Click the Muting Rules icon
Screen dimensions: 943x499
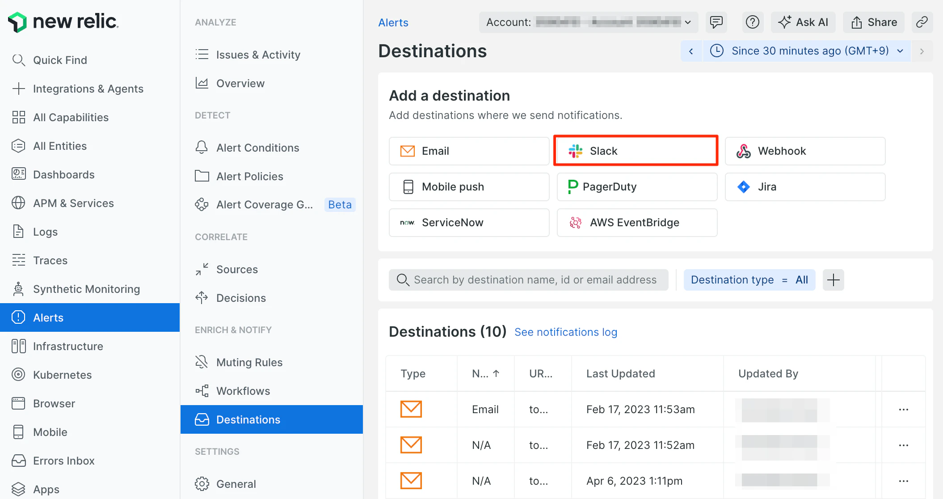point(202,362)
